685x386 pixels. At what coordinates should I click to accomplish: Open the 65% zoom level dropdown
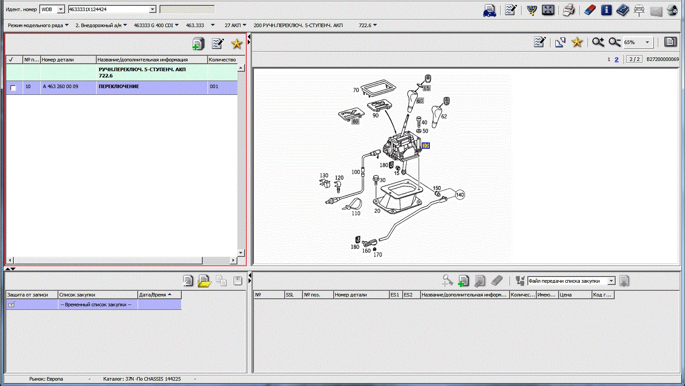(x=648, y=43)
